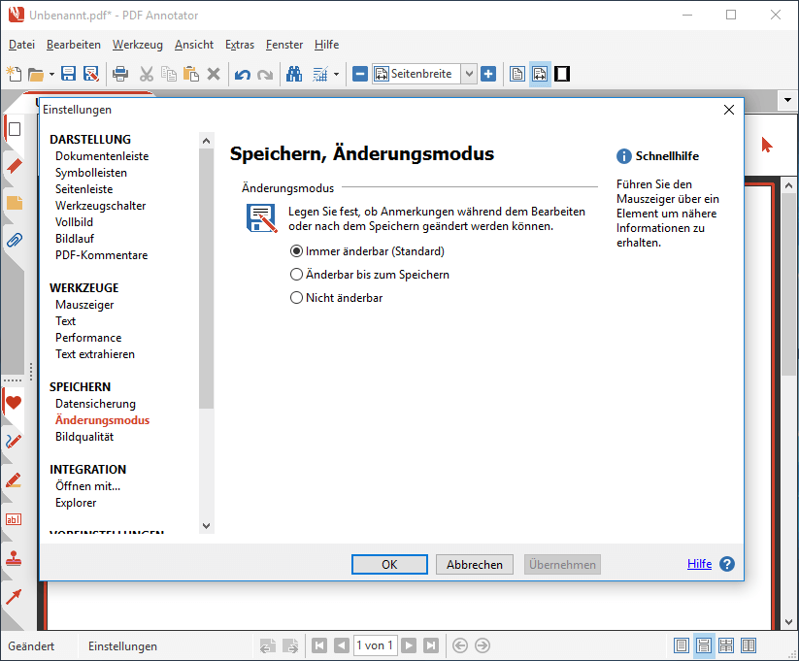The image size is (799, 661).
Task: Open the Werkzeug menu
Action: tap(138, 45)
